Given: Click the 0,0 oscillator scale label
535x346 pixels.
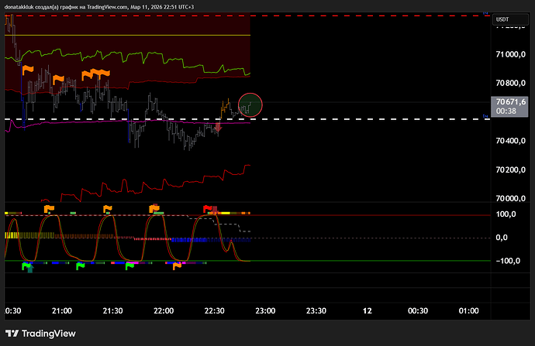Looking at the screenshot, I should [x=502, y=238].
